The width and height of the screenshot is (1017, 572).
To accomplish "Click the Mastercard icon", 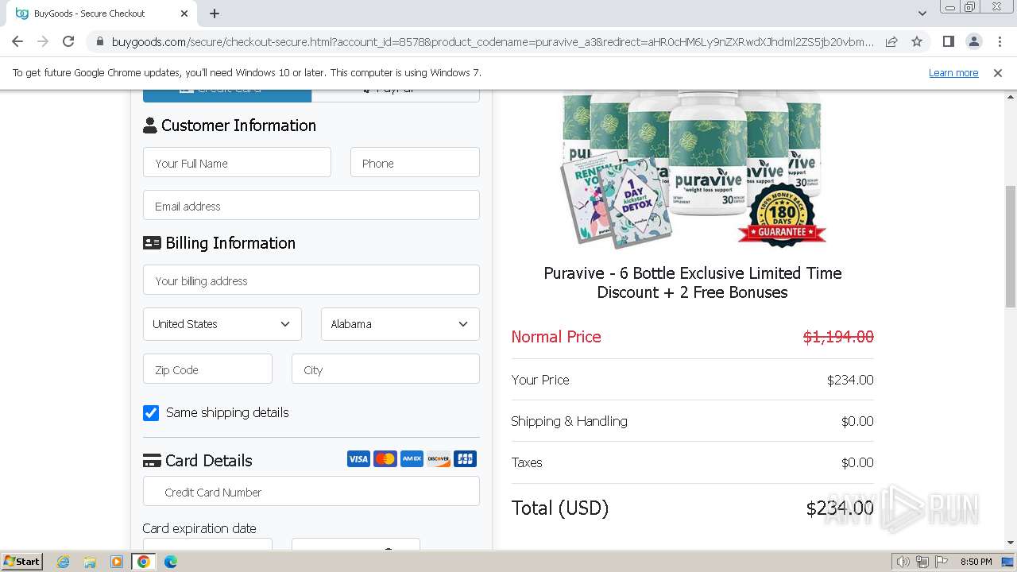I will coord(385,459).
